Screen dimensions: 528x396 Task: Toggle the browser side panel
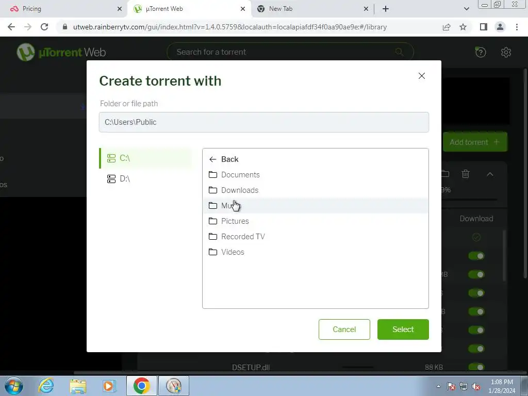[484, 27]
